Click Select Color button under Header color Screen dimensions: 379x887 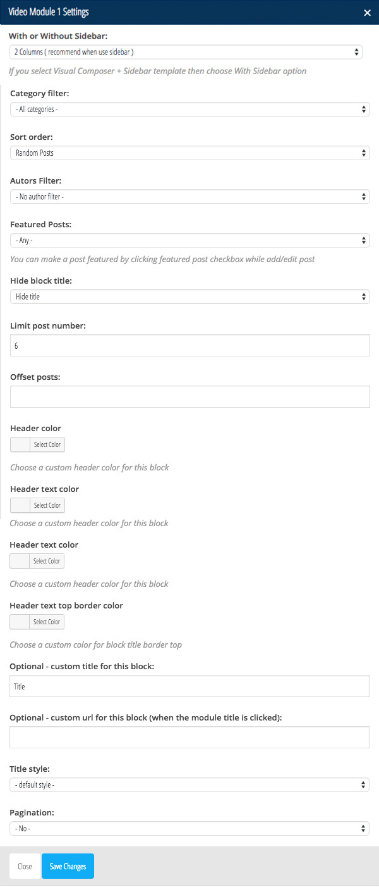pos(47,444)
